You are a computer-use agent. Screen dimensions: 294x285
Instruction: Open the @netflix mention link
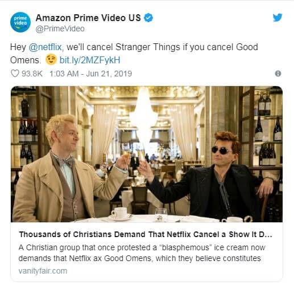45,47
